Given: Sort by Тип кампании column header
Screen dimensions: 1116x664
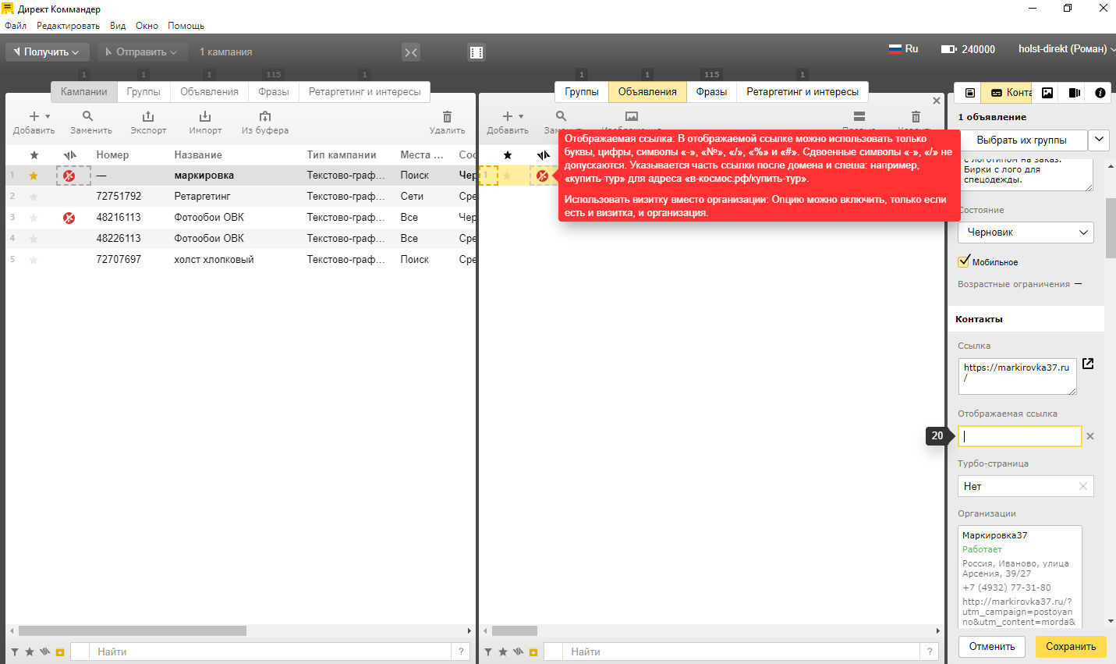Looking at the screenshot, I should coord(342,155).
